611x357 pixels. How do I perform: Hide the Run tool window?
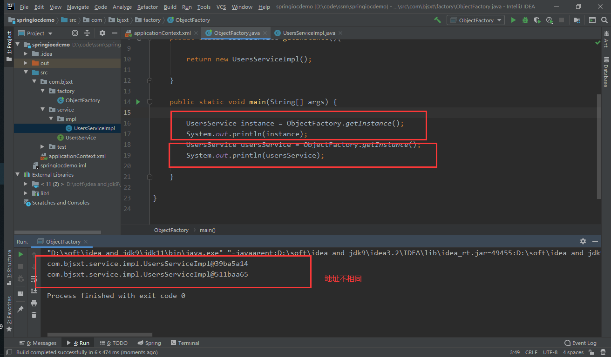tap(595, 241)
